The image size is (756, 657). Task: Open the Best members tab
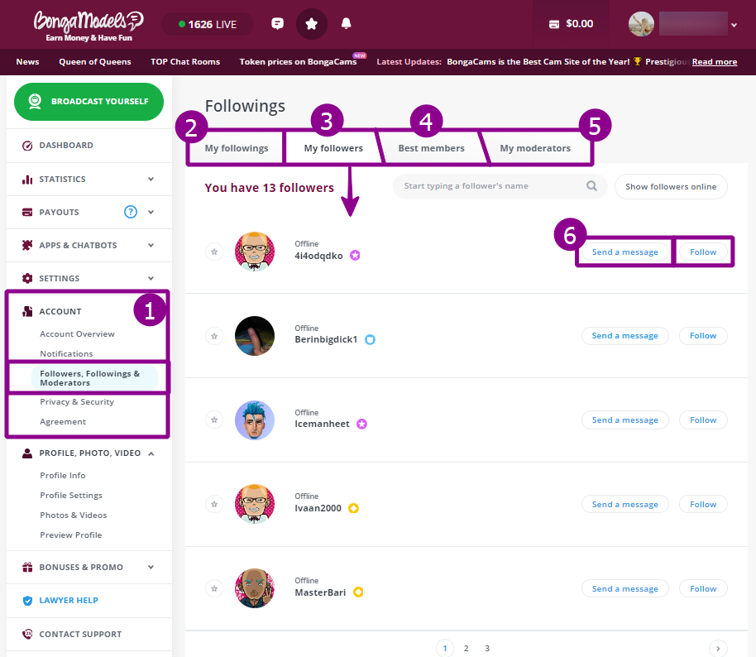[x=431, y=149]
